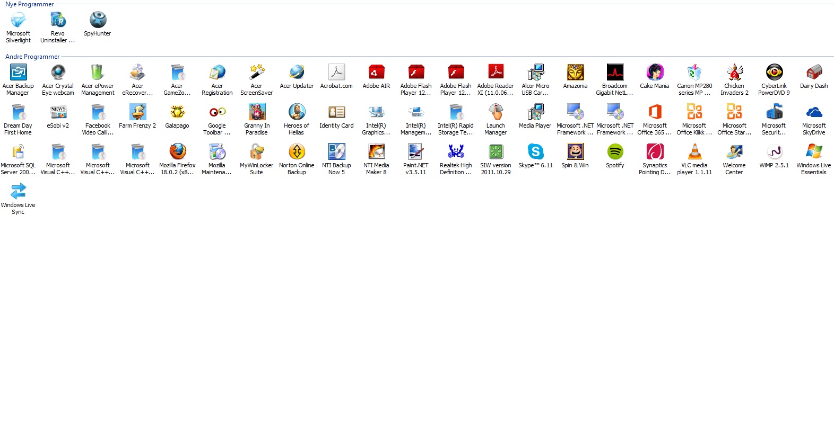Select Media Player icon
Image resolution: width=834 pixels, height=422 pixels.
[x=535, y=112]
